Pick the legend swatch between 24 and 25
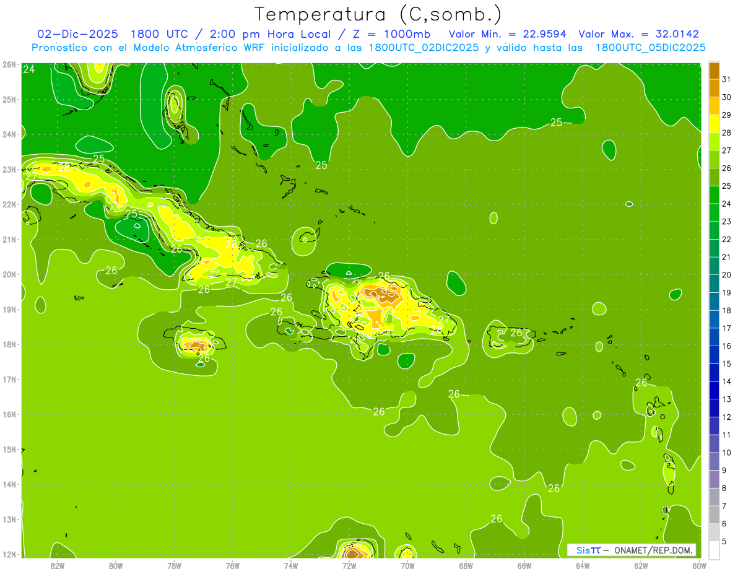Viewport: 743px width, 574px height. [x=714, y=195]
